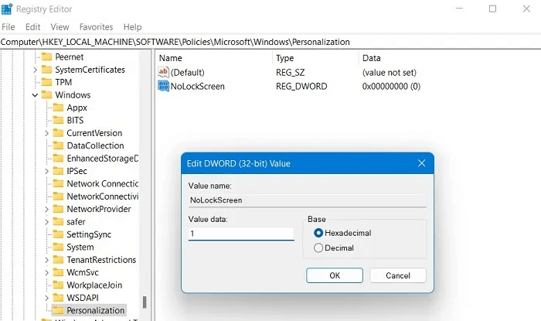Image resolution: width=541 pixels, height=321 pixels.
Task: Expand the NetworkProvider key
Action: pos(46,209)
